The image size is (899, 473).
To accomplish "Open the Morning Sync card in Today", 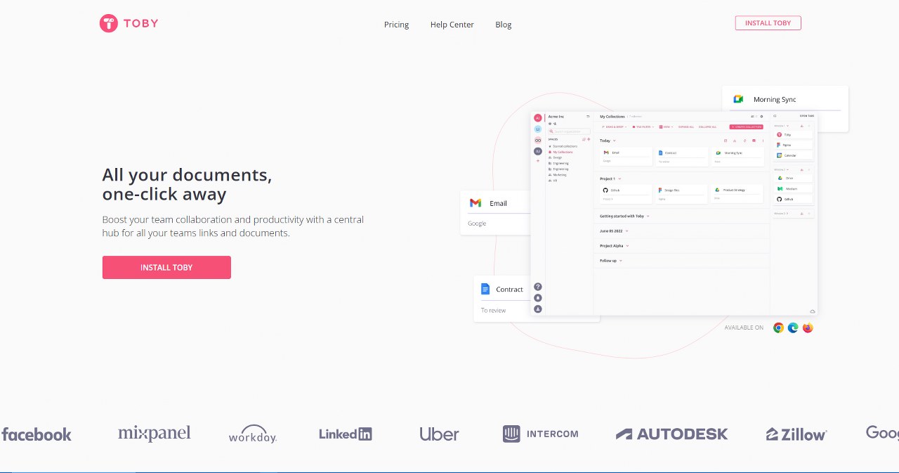I will coord(738,157).
